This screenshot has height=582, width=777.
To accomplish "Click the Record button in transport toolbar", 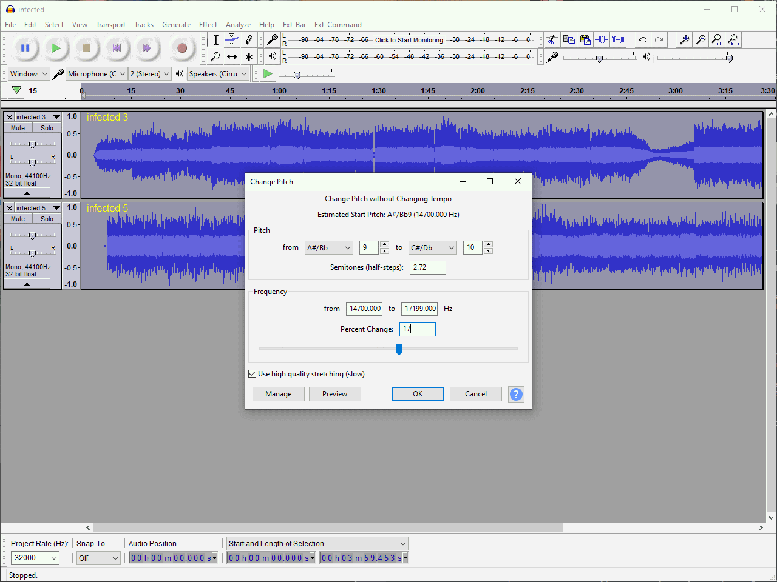I will pyautogui.click(x=182, y=48).
